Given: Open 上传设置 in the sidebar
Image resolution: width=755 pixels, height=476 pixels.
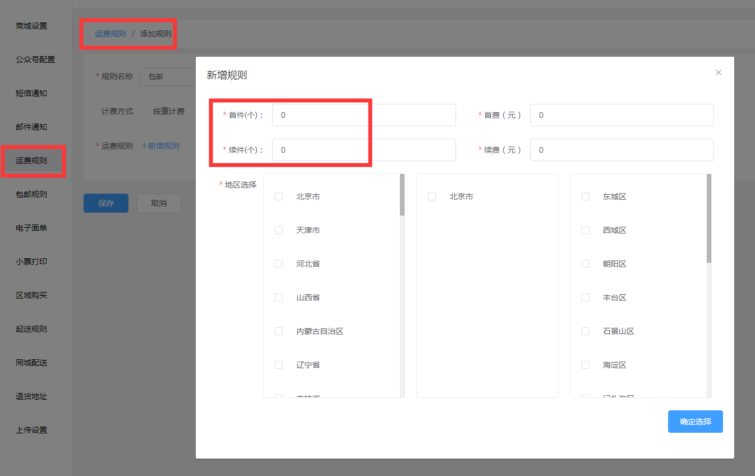Looking at the screenshot, I should (x=31, y=430).
